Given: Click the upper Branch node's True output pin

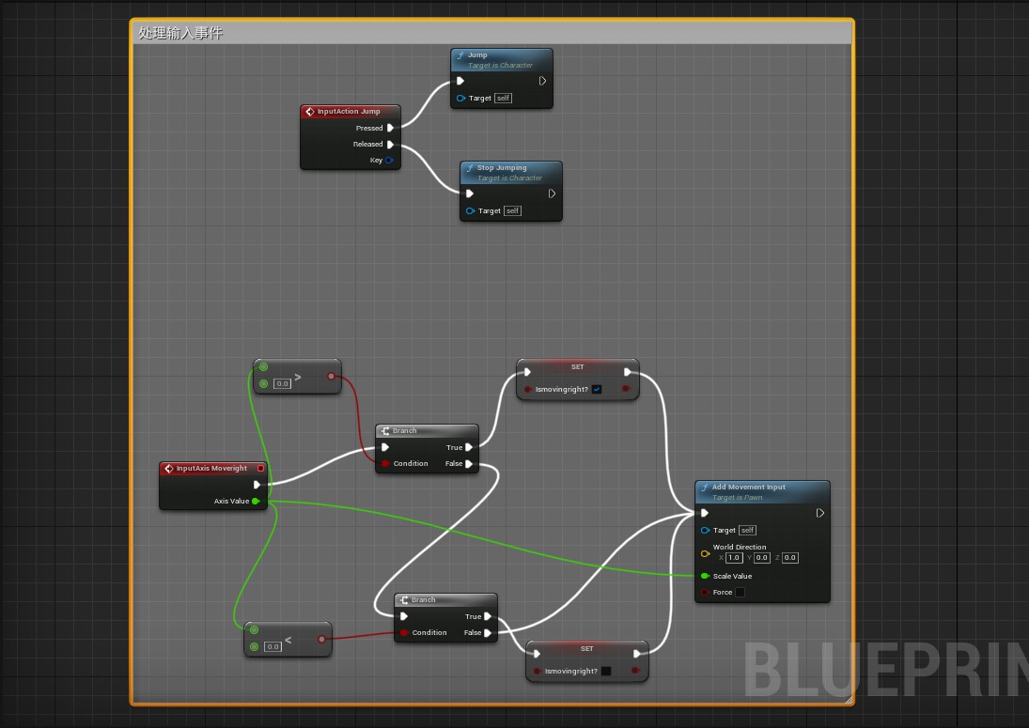Looking at the screenshot, I should (x=470, y=448).
